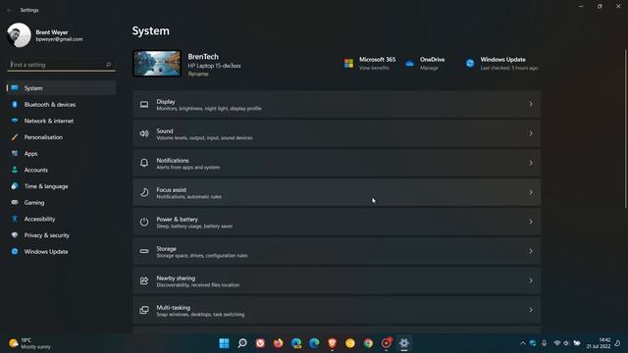This screenshot has height=353, width=628.
Task: Launch Firefox from the taskbar
Action: [279, 343]
